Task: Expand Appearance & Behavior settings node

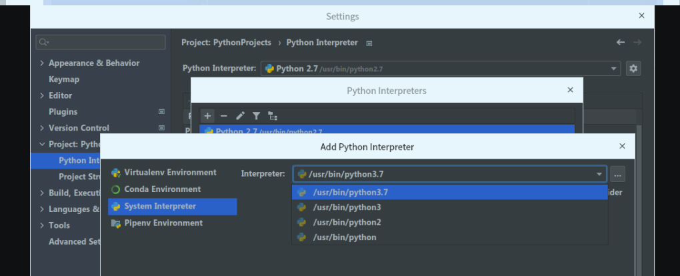Action: [43, 63]
